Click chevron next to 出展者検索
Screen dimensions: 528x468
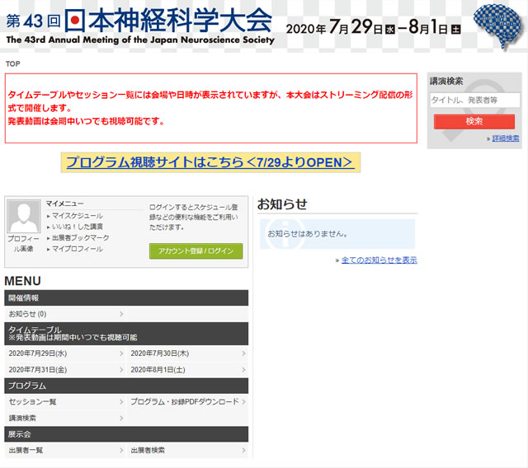(x=244, y=451)
